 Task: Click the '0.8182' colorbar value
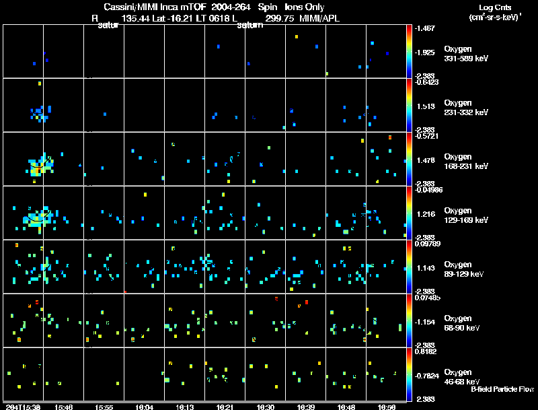point(426,351)
